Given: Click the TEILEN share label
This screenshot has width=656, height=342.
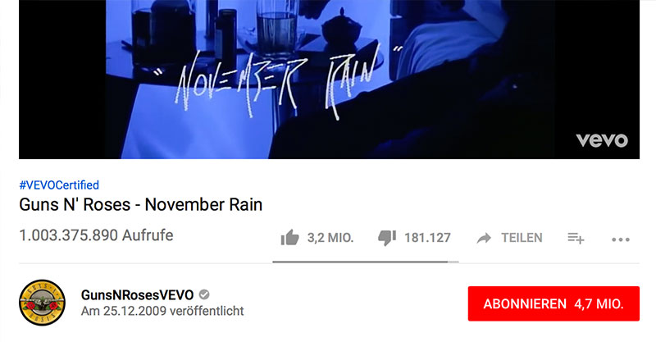Looking at the screenshot, I should [x=522, y=238].
